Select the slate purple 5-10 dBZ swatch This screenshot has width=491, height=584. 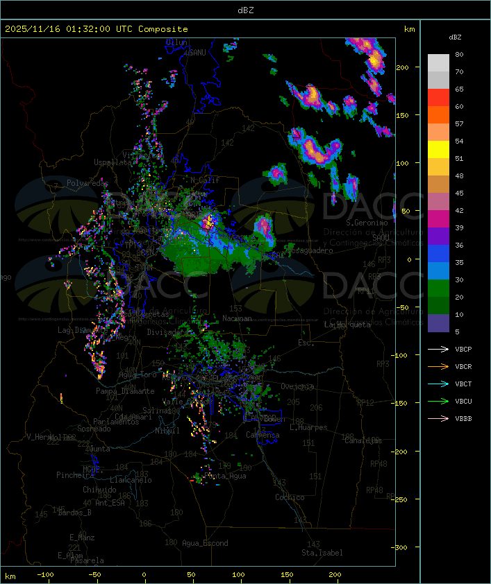[x=438, y=323]
